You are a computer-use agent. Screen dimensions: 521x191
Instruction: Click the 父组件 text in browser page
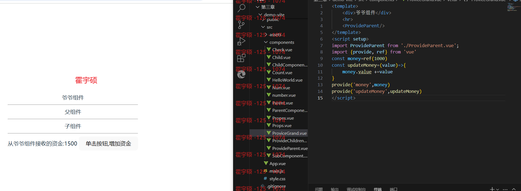click(73, 112)
